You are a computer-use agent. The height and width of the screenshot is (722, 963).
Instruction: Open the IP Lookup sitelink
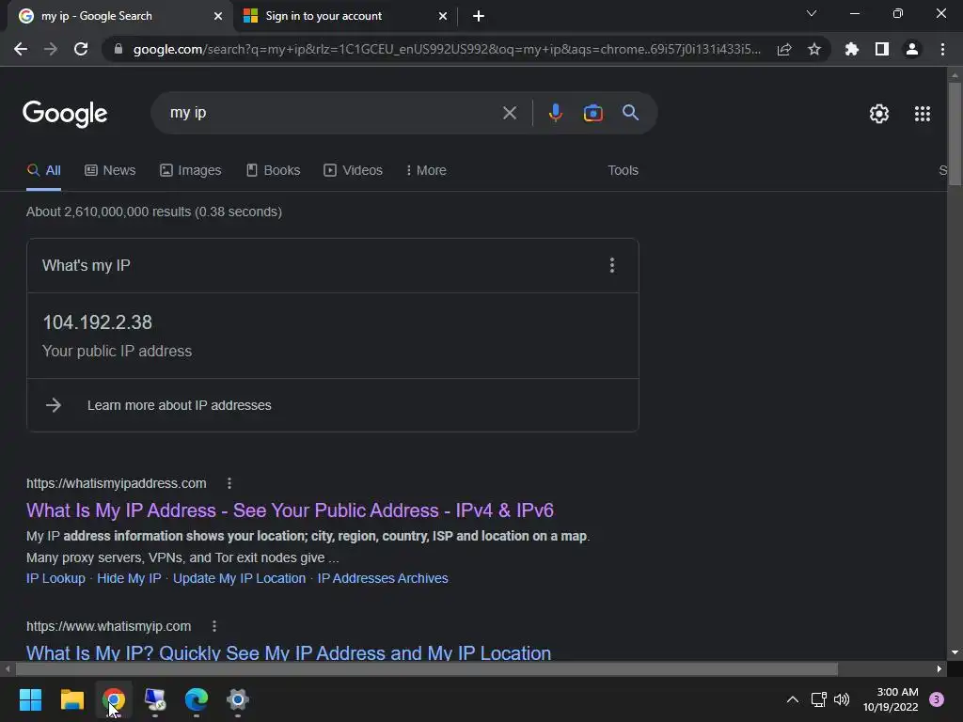coord(55,578)
